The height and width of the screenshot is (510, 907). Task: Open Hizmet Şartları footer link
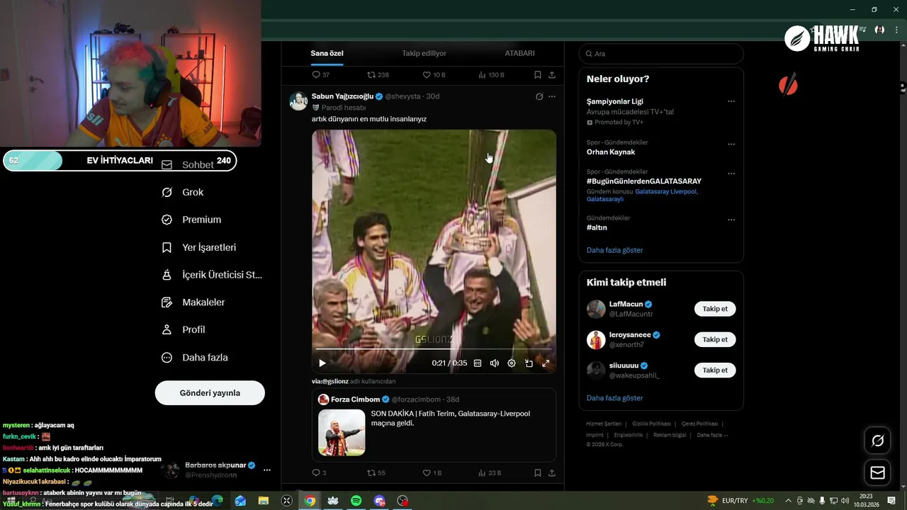[x=604, y=424]
